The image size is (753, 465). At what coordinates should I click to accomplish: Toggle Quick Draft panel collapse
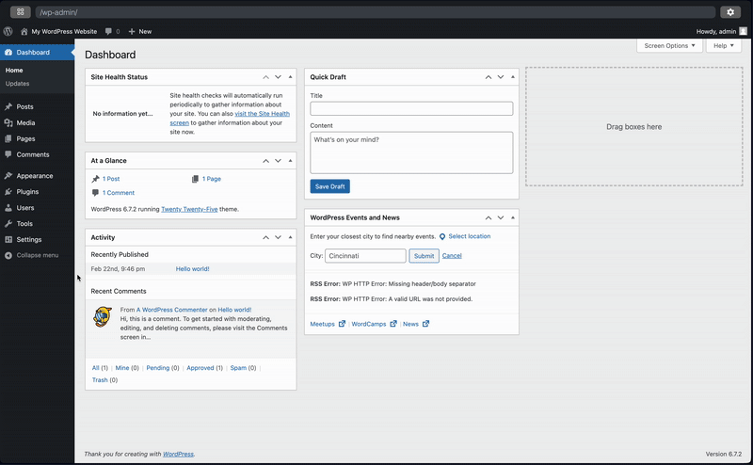(512, 77)
